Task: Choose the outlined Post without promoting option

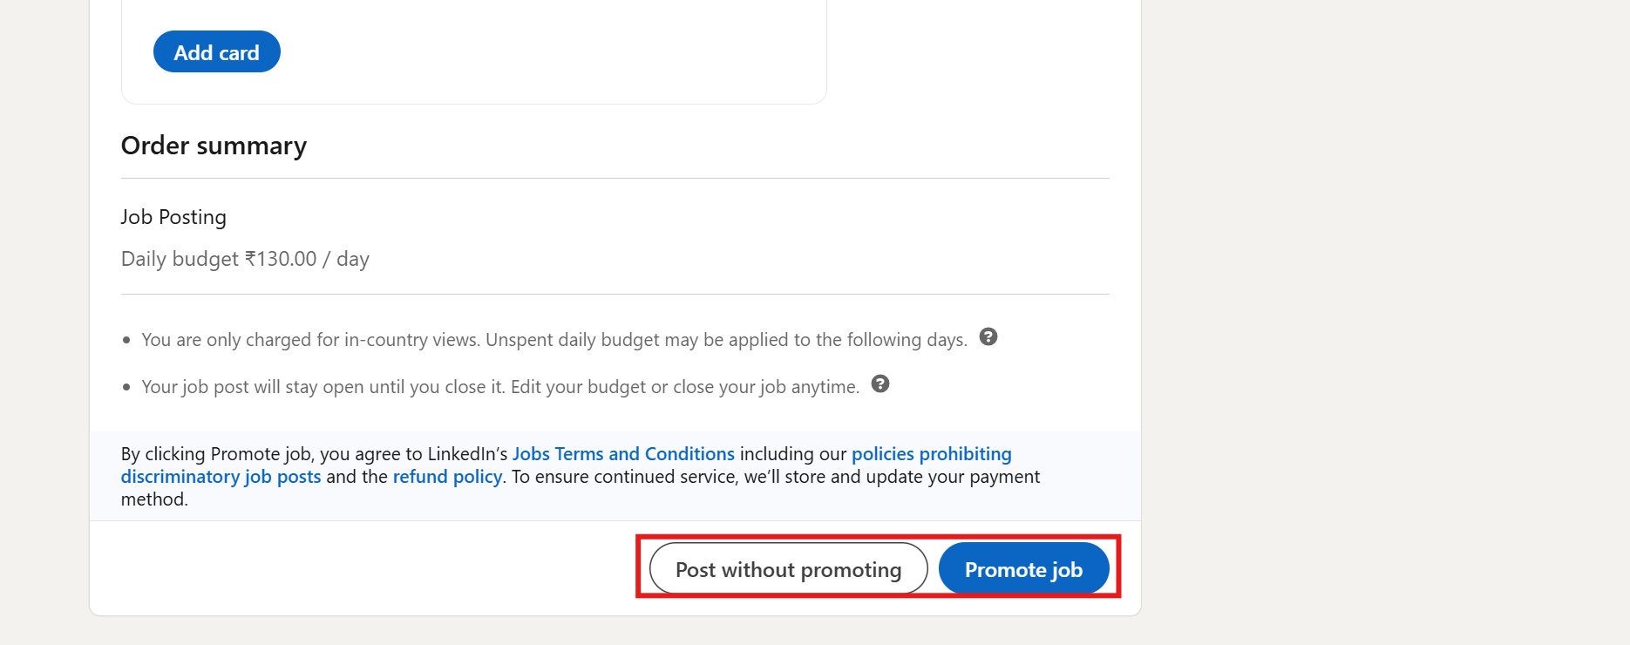Action: (x=787, y=568)
